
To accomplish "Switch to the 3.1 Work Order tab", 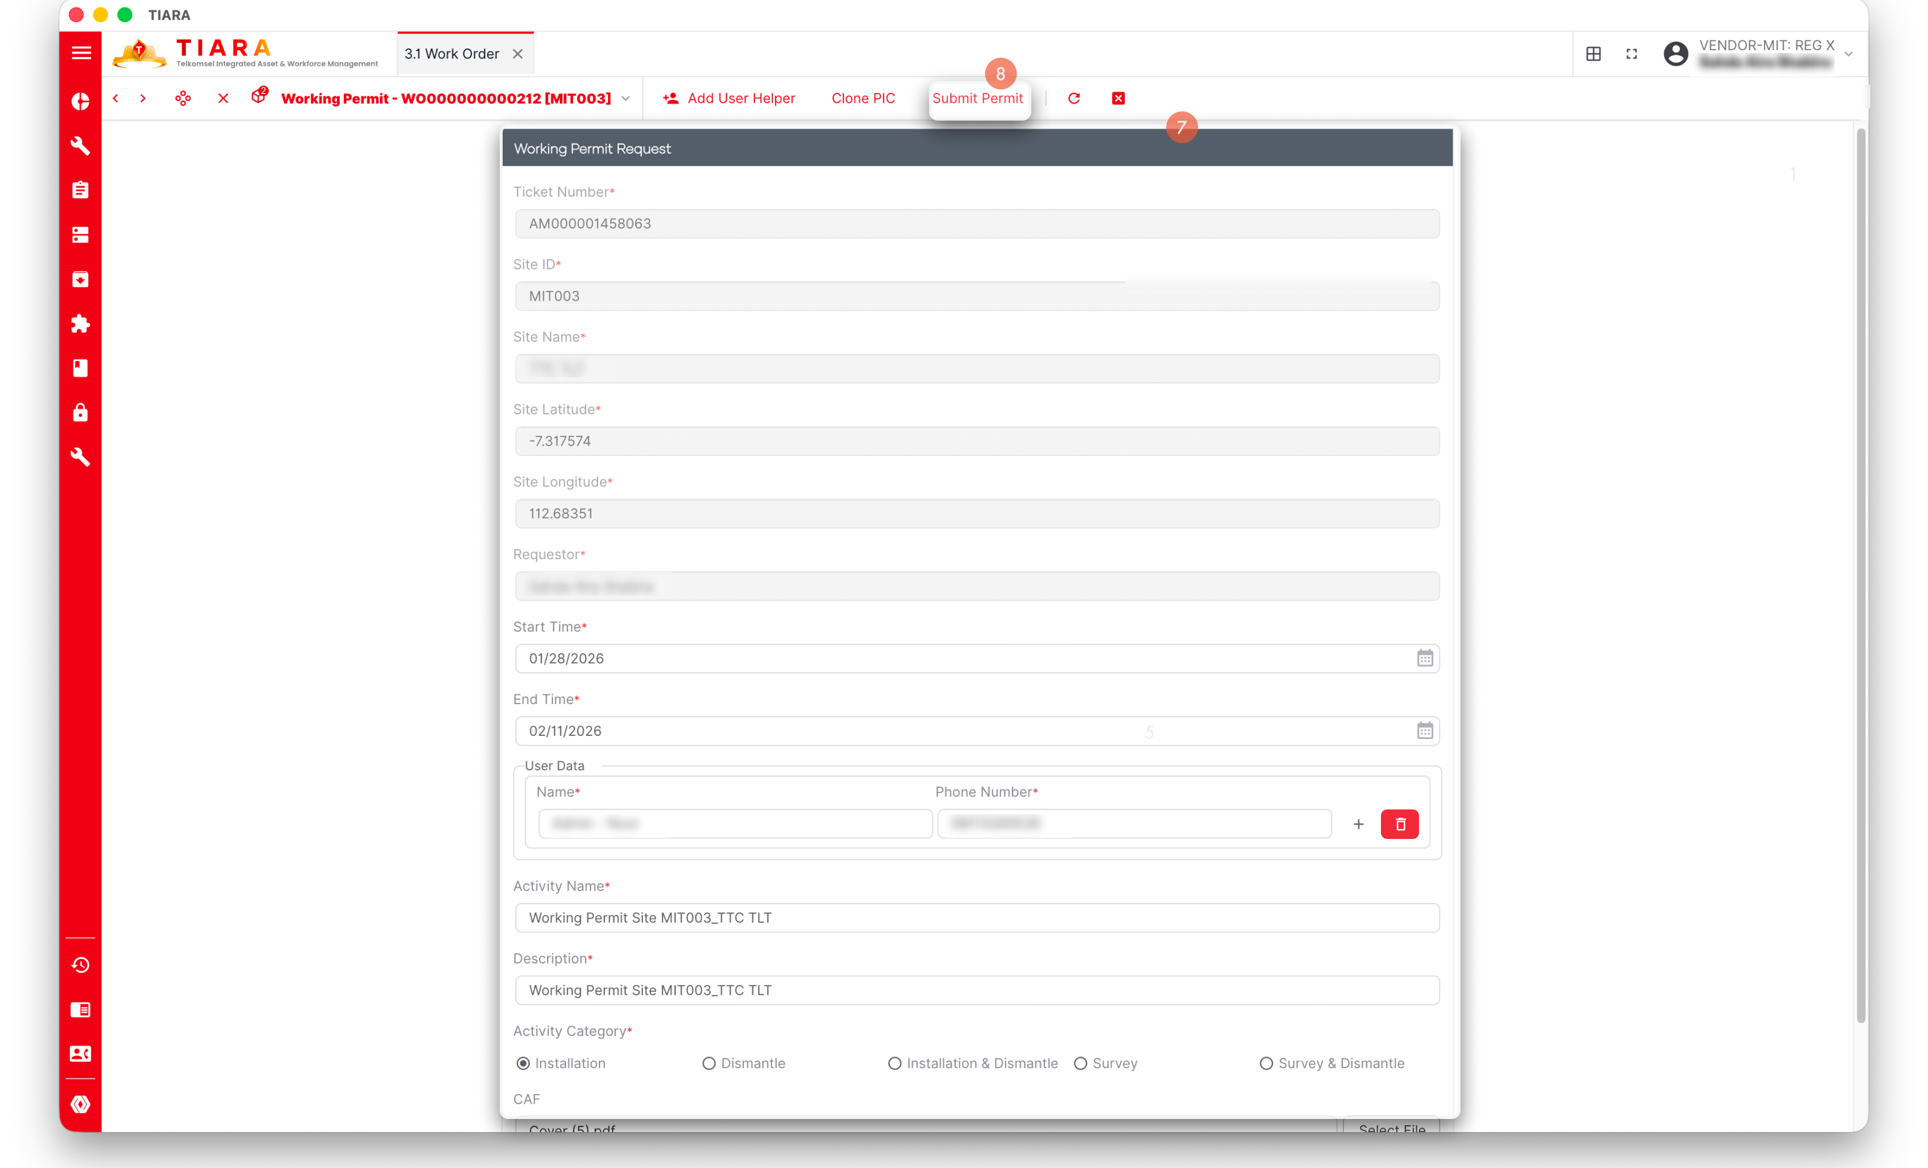I will (451, 54).
